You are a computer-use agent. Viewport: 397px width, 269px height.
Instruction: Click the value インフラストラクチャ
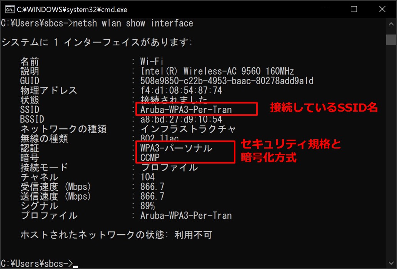coord(188,129)
